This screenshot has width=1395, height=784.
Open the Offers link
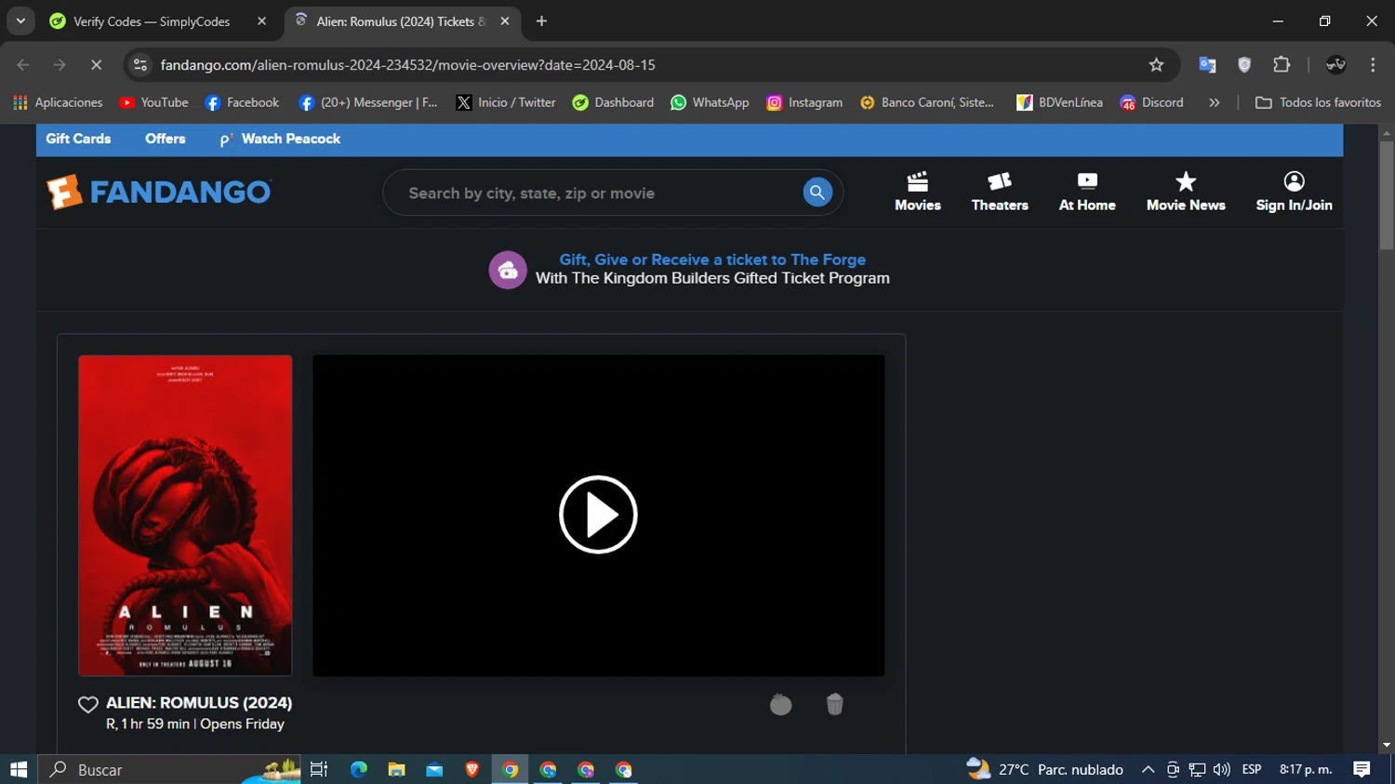click(165, 139)
